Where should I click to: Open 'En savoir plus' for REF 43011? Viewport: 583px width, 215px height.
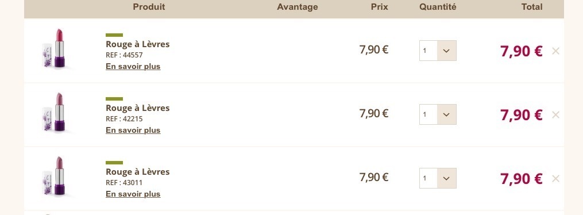[133, 194]
